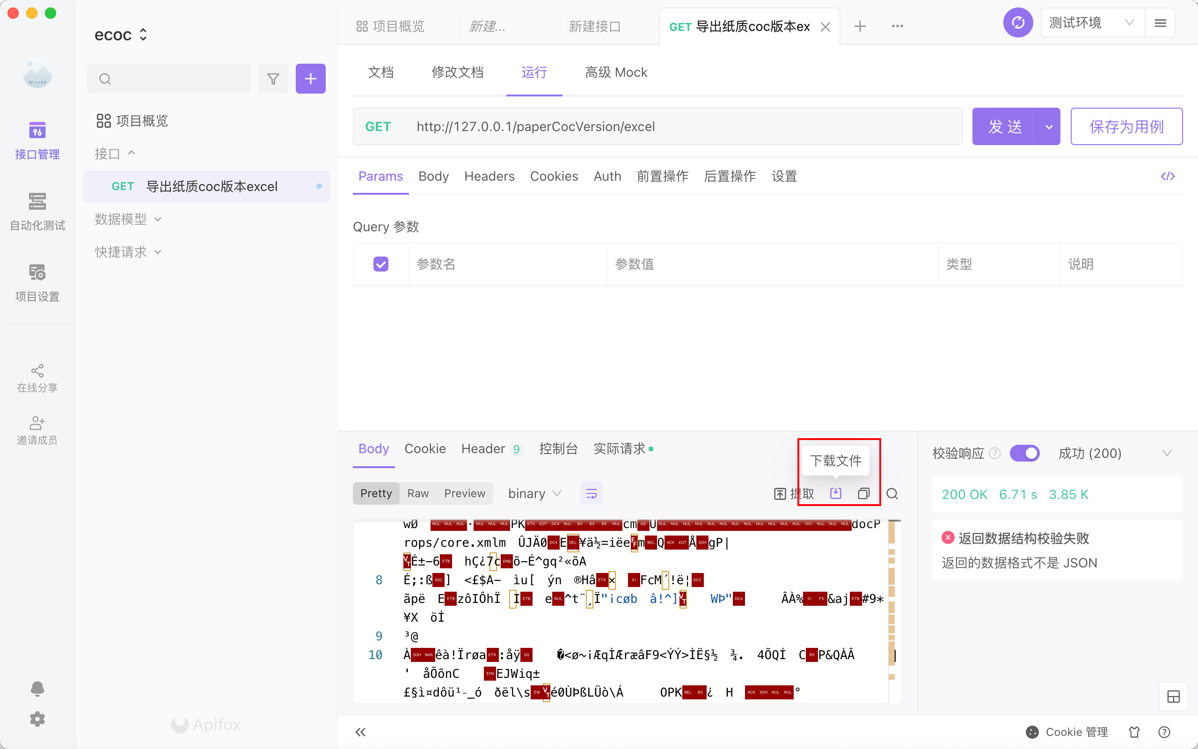Open the 测试环境 environment dropdown
This screenshot has height=749, width=1198.
click(x=1091, y=22)
